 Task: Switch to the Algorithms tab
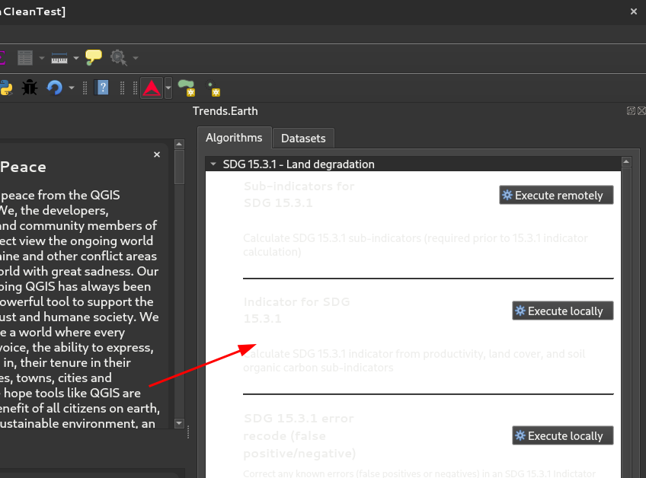click(234, 138)
